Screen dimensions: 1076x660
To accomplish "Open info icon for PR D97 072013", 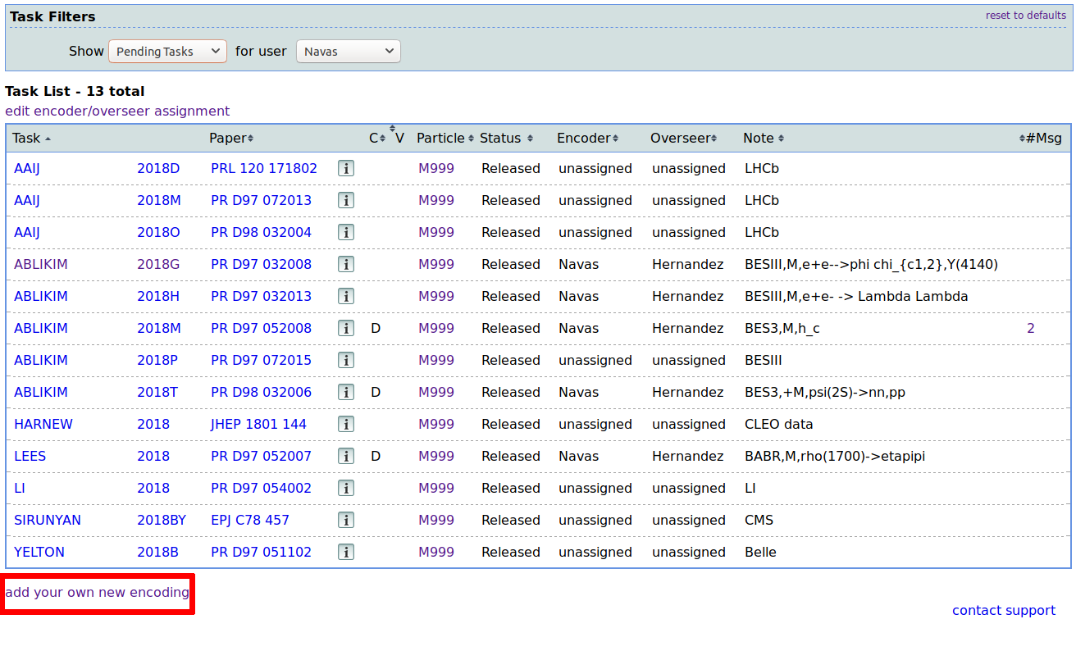I will click(x=346, y=200).
